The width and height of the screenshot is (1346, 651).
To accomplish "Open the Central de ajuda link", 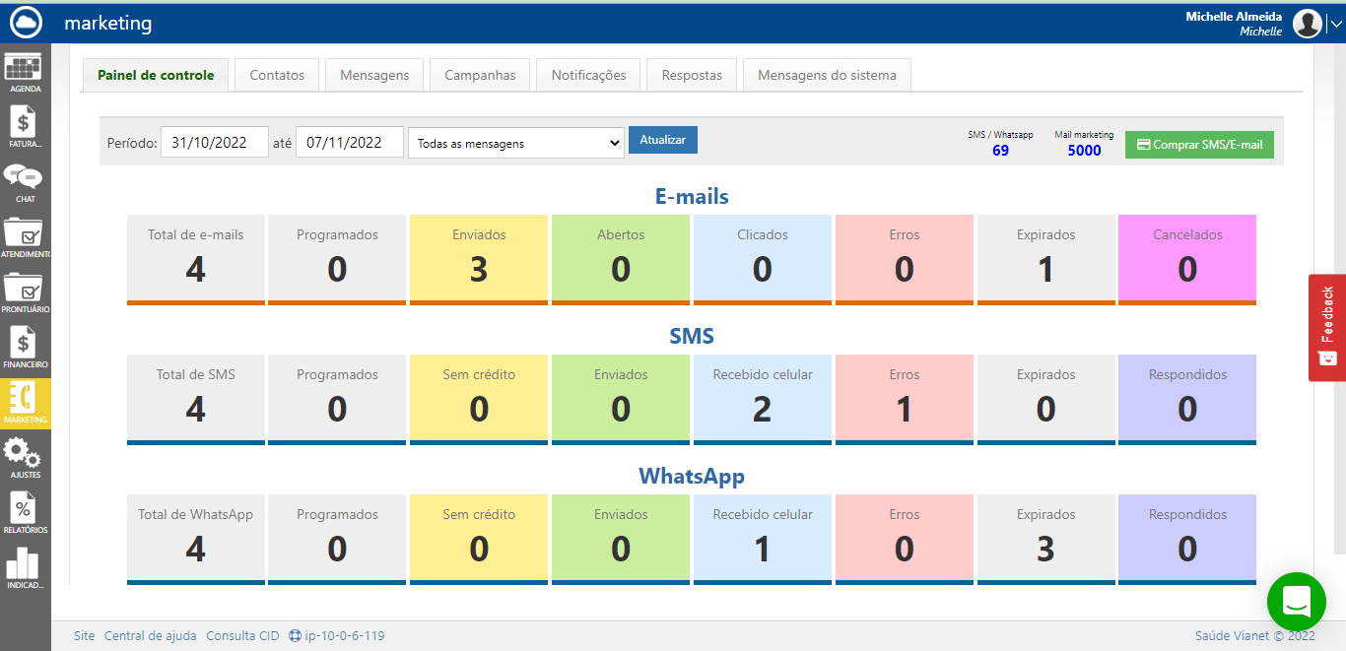I will click(150, 636).
